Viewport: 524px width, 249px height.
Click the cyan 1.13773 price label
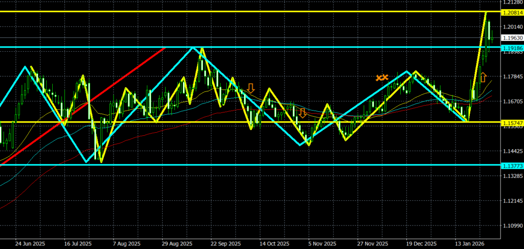[512, 165]
